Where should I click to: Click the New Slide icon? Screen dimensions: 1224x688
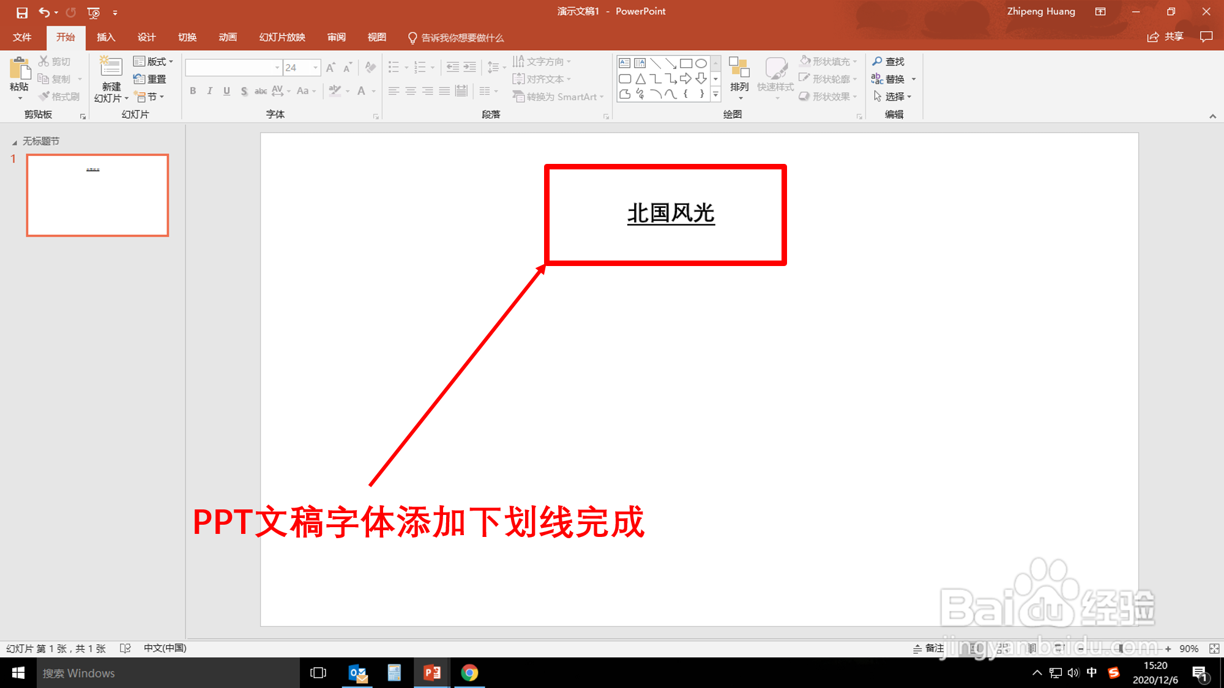[x=111, y=67]
